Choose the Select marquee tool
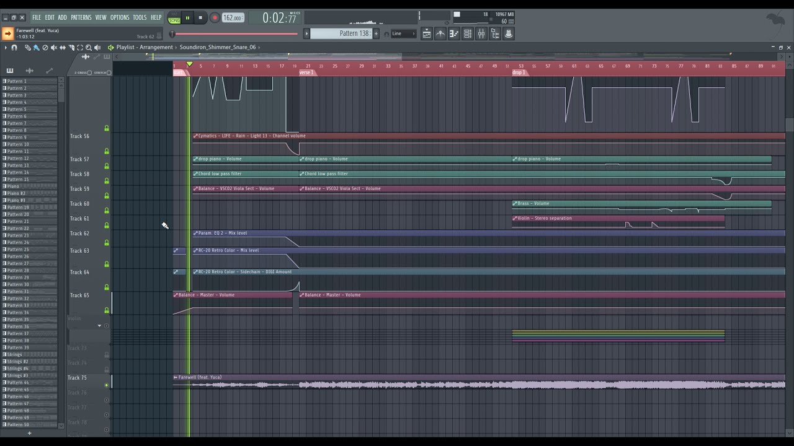Screen dimensions: 794x446 point(80,48)
